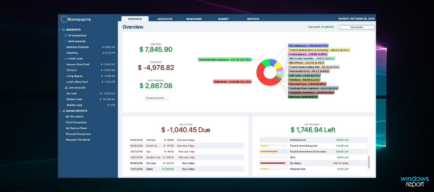Click the Windows Report logo

414,181
